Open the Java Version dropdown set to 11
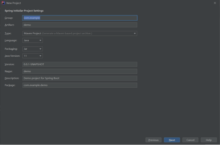This screenshot has width=220, height=145. click(32, 56)
